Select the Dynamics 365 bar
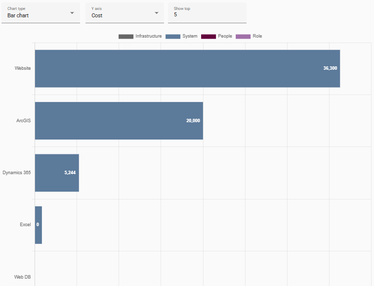The image size is (374, 286). click(57, 173)
